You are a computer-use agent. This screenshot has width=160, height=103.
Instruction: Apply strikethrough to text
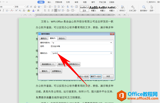coord(12,10)
